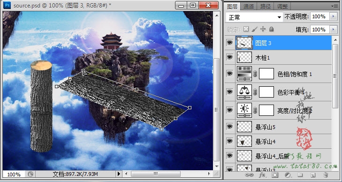This screenshot has height=182, width=342.
Task: Select the 图层 3 layer name
Action: tap(263, 43)
